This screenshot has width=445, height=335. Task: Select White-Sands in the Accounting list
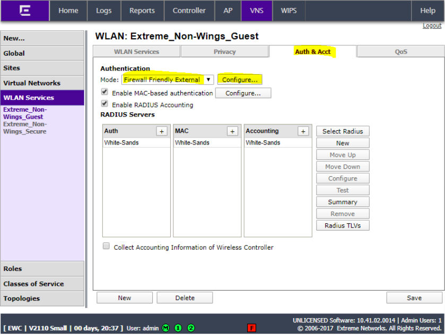click(x=278, y=143)
